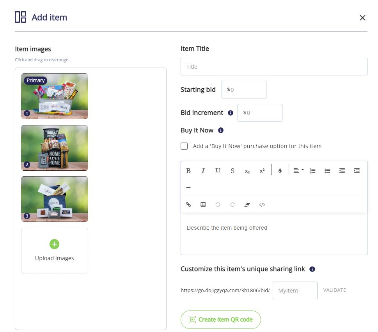Apply subscript formatting

247,171
